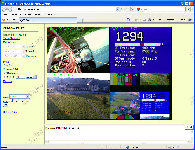Click the Add button beside Watching field

(x=189, y=128)
